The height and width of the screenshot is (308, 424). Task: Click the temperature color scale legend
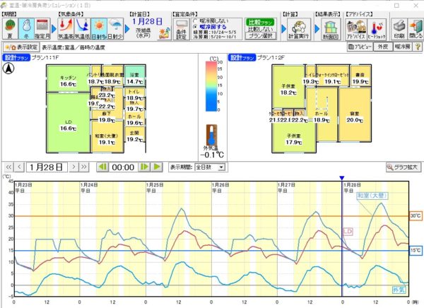coord(211,86)
